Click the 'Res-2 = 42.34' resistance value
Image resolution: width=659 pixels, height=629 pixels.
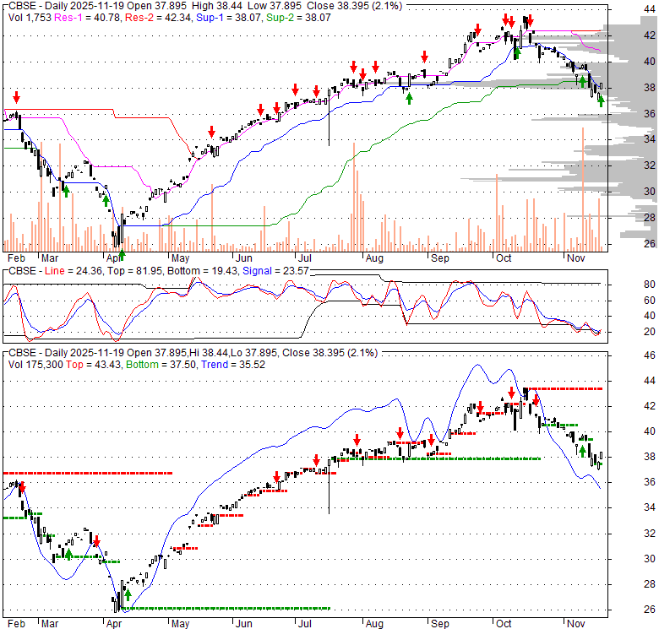158,18
